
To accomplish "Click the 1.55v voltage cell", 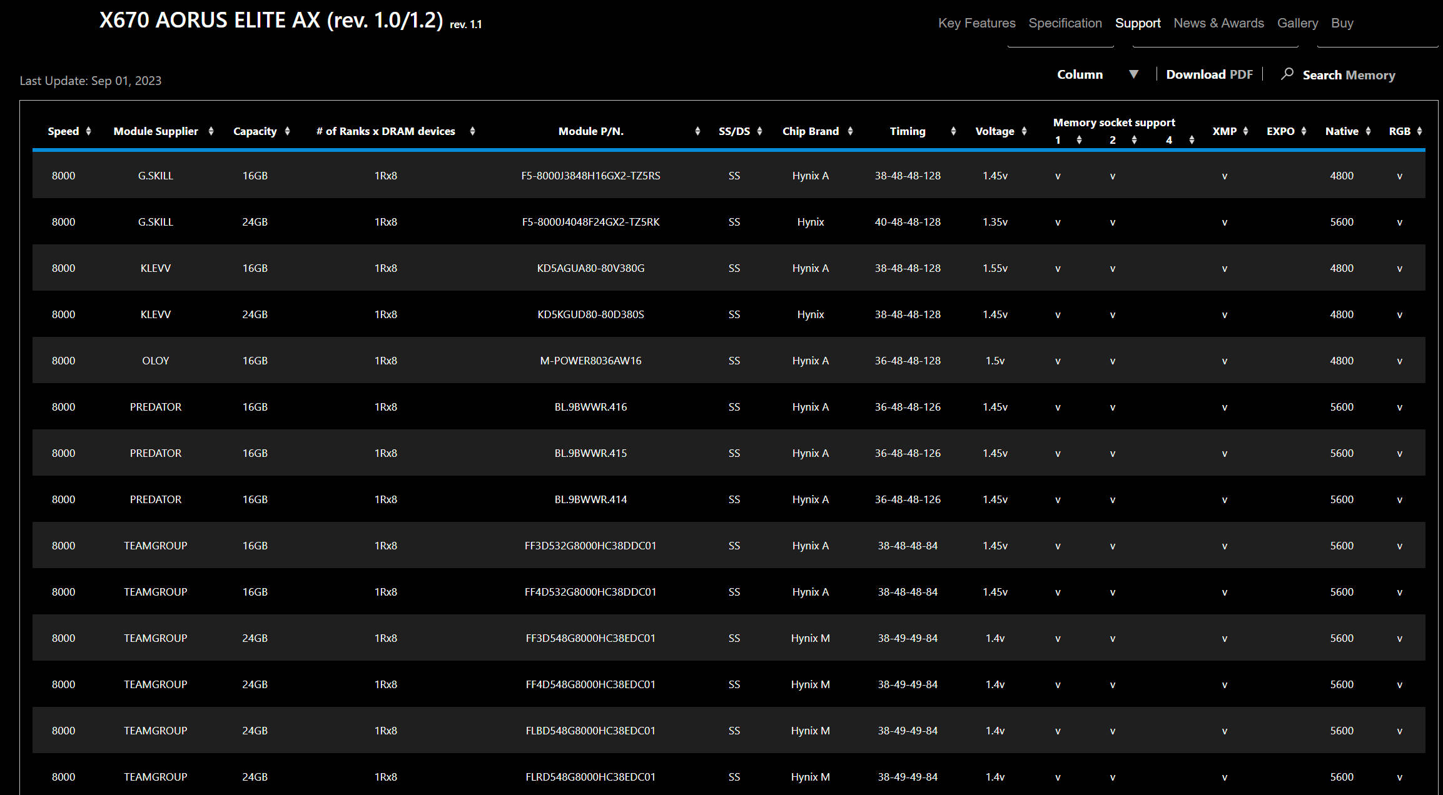I will [x=995, y=268].
